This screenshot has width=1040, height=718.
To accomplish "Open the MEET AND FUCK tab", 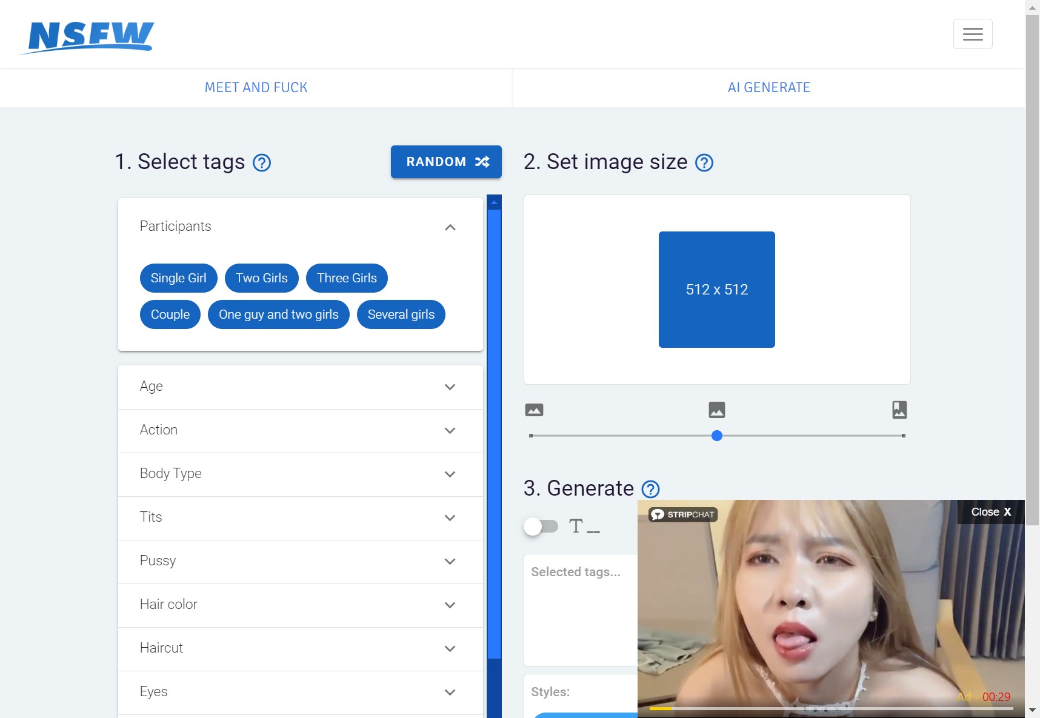I will (256, 88).
